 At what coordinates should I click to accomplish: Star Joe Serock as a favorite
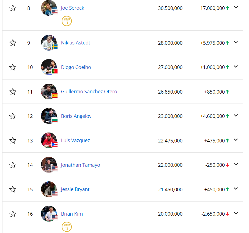point(13,8)
